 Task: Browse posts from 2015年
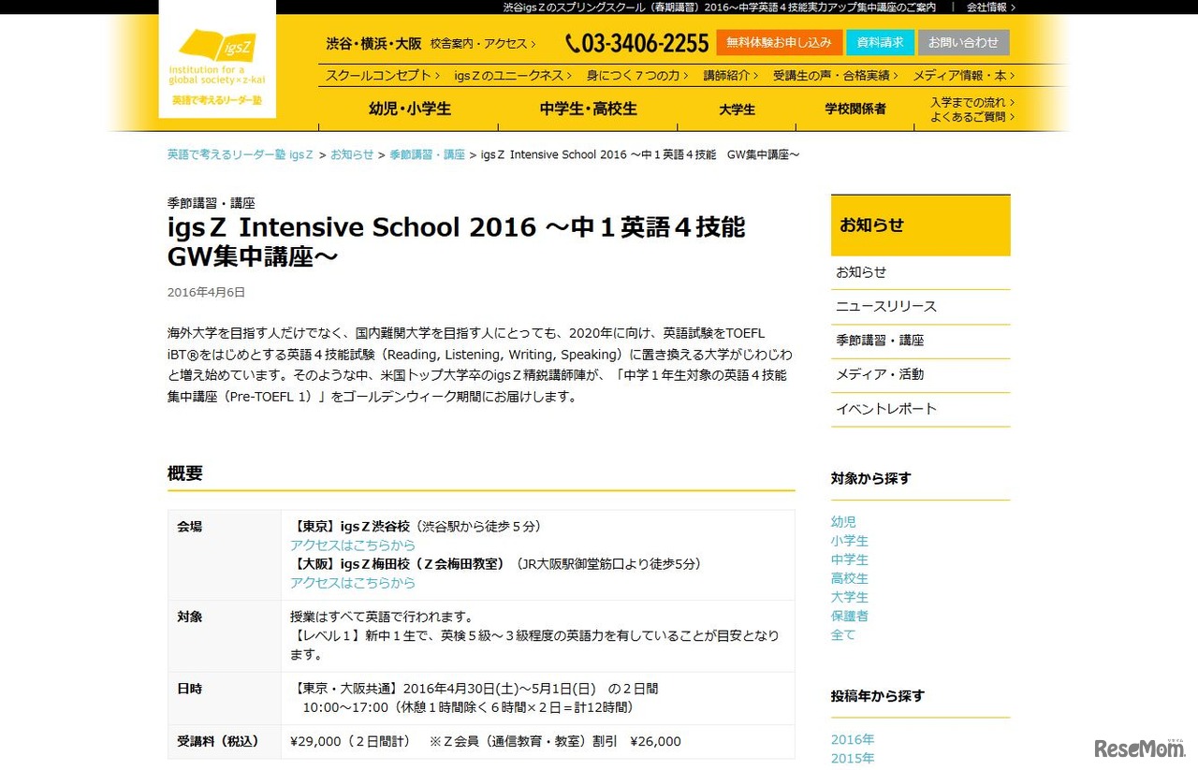[x=853, y=758]
